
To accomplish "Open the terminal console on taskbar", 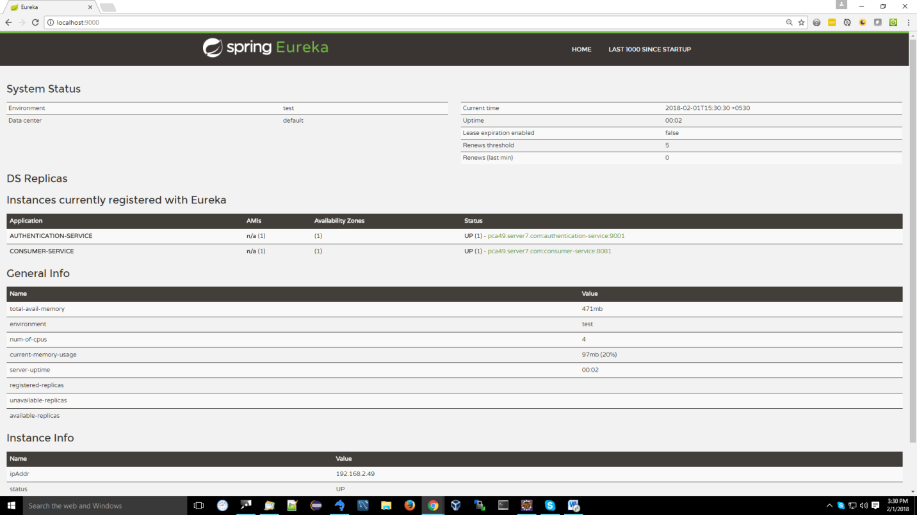I will [x=503, y=505].
